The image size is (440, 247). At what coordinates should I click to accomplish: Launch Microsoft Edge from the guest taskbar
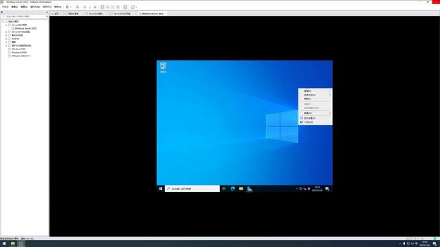[x=232, y=189]
